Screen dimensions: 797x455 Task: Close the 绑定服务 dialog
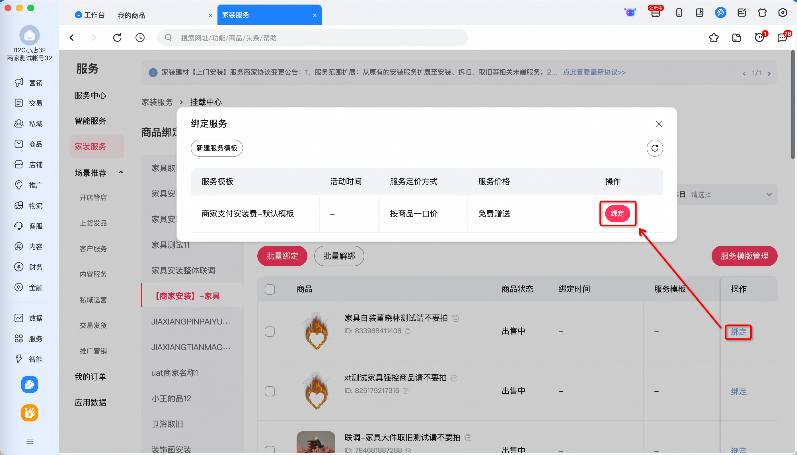pos(659,124)
